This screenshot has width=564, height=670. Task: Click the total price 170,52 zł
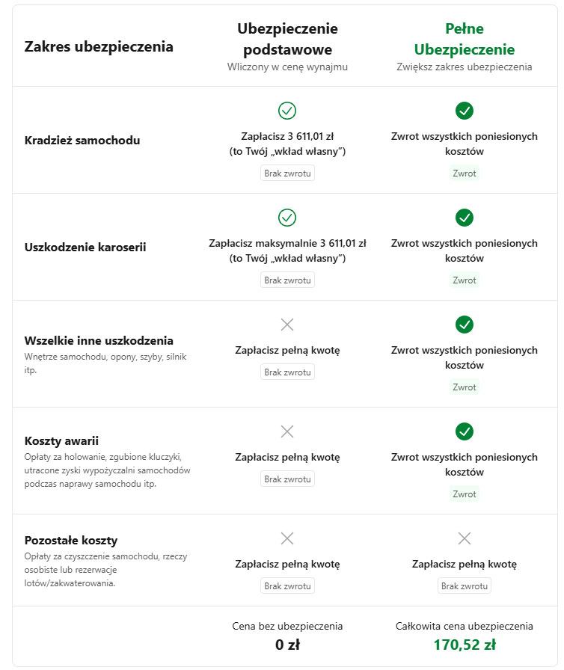point(465,645)
